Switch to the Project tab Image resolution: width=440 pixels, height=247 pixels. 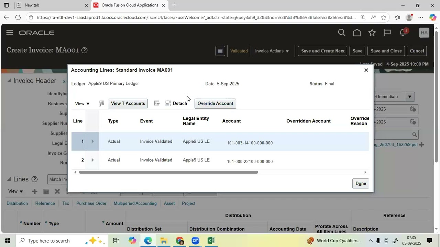[189, 203]
